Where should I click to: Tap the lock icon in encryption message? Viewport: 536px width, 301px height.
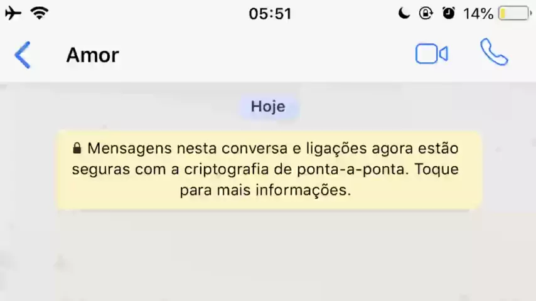point(77,148)
